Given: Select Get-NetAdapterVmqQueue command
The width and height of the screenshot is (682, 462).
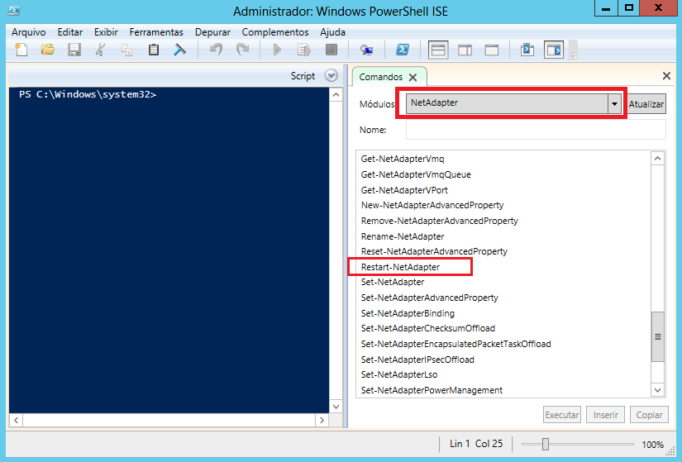Looking at the screenshot, I should tap(416, 174).
